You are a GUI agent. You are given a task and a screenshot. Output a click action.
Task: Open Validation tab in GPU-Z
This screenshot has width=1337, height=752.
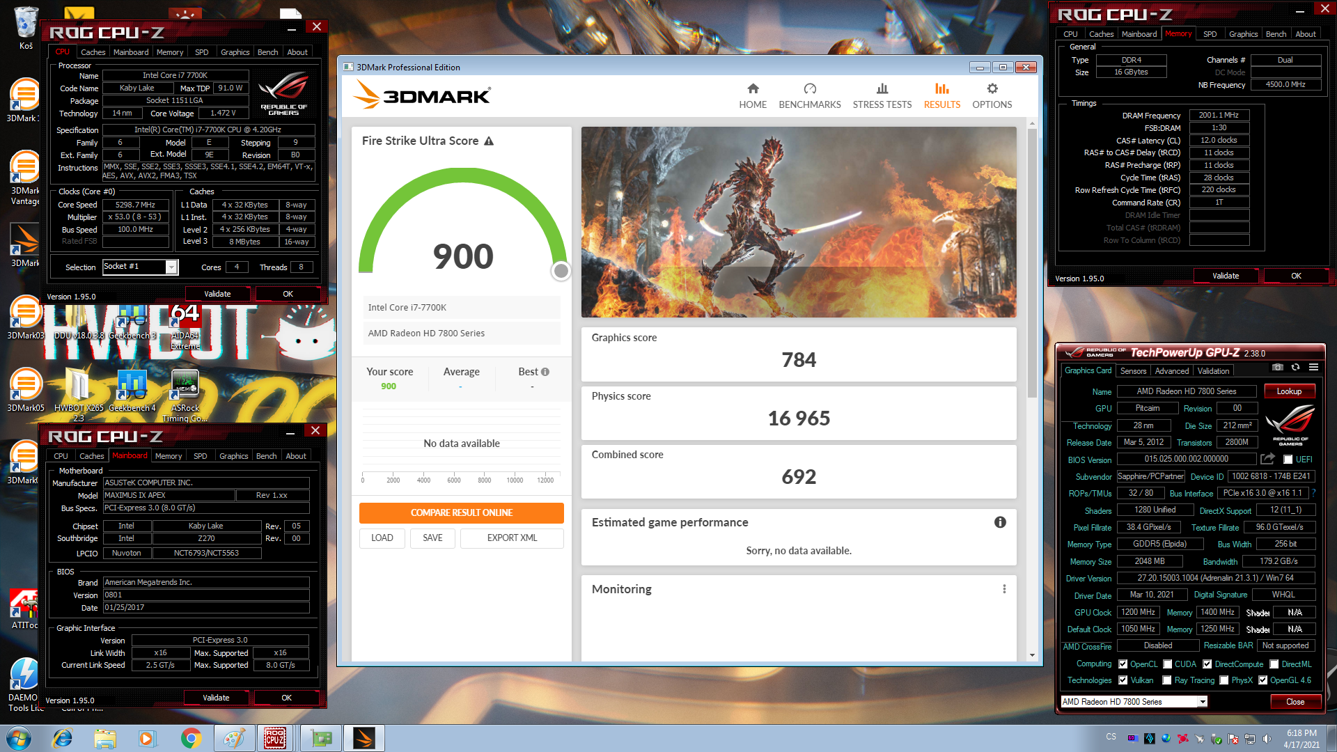tap(1213, 371)
